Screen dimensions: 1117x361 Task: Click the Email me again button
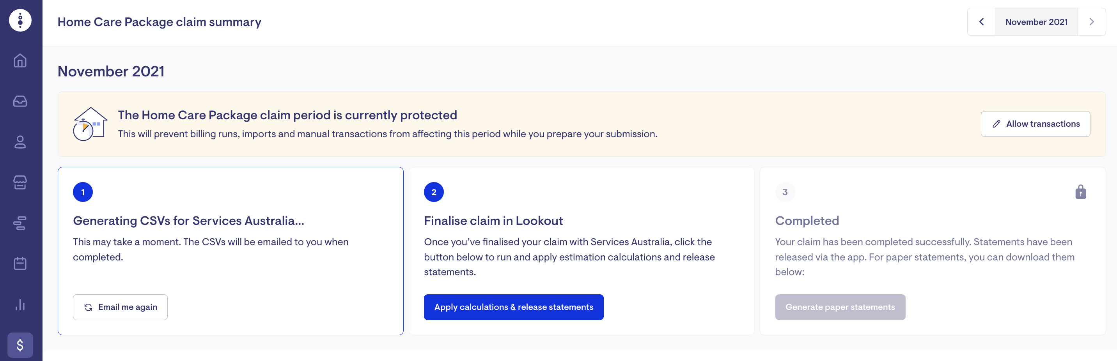tap(120, 307)
